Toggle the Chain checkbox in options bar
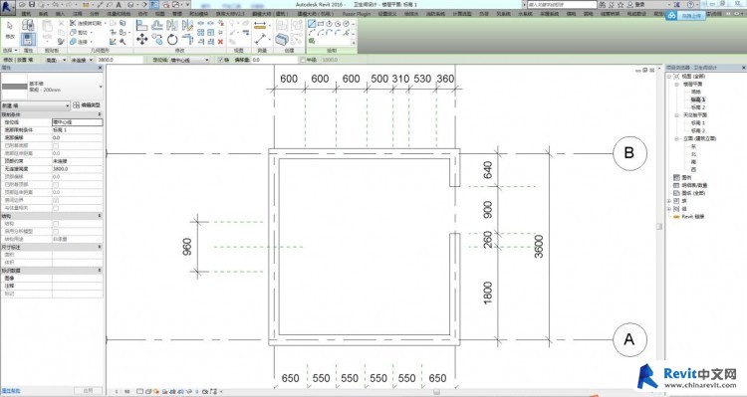747x397 pixels. (220, 60)
